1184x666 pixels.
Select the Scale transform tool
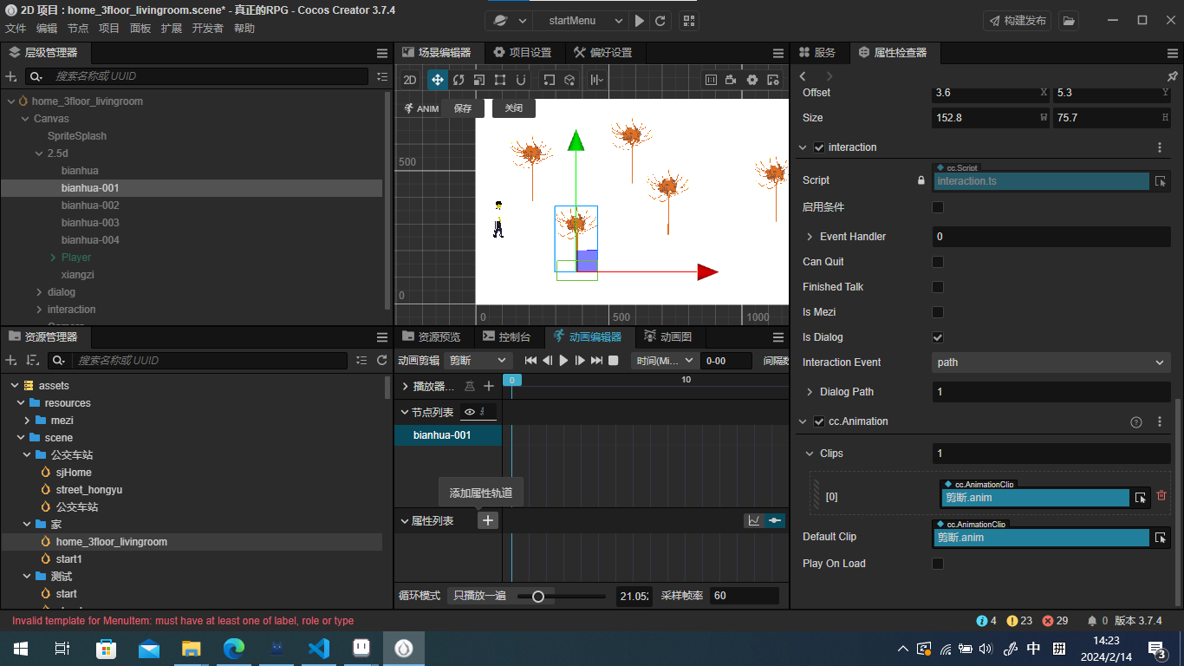[x=479, y=80]
